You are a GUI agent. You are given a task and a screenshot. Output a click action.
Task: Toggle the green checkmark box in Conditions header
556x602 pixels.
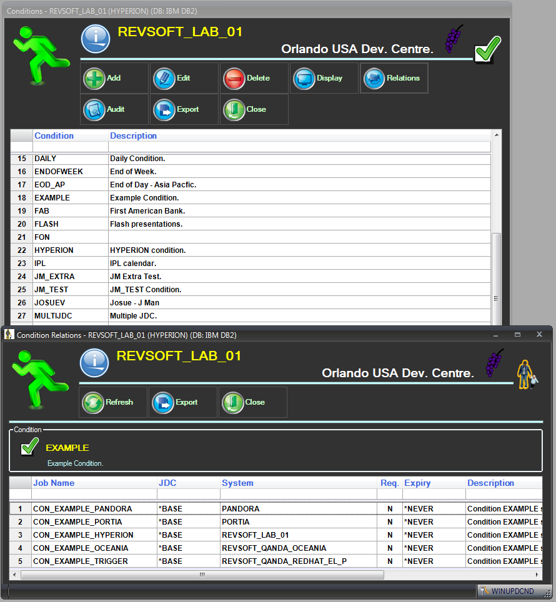click(487, 49)
